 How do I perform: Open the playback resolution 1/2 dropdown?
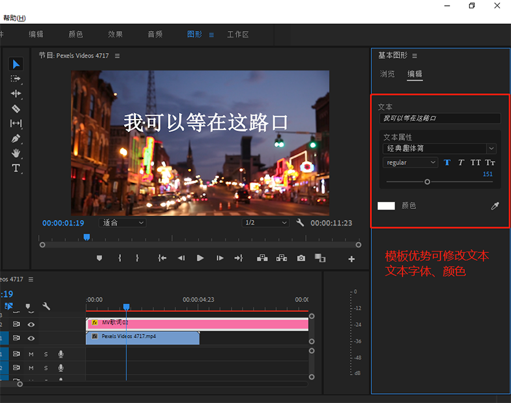[265, 223]
